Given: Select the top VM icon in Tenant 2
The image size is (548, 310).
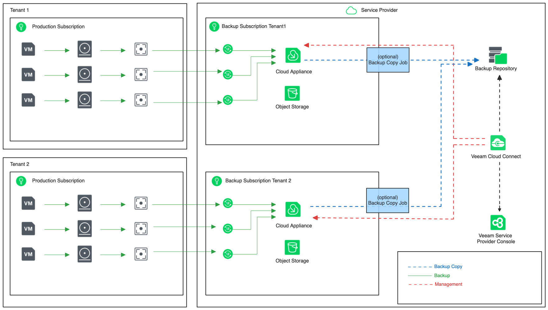Looking at the screenshot, I should click(x=28, y=203).
